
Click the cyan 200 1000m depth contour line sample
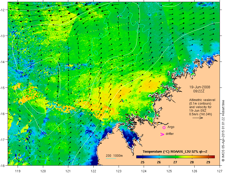(111, 158)
